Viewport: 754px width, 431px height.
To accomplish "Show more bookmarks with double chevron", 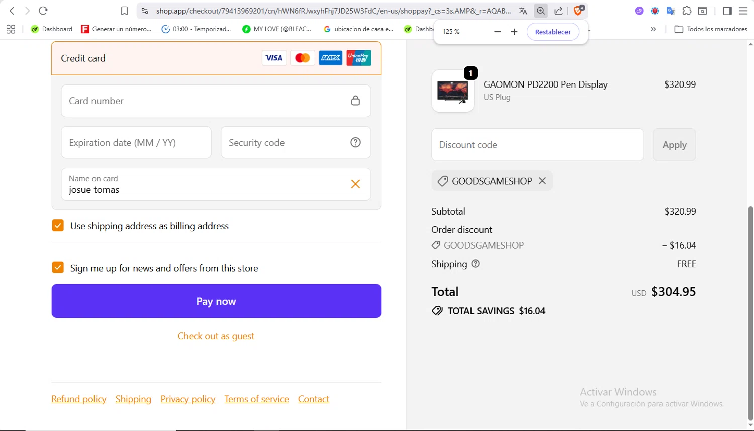I will pyautogui.click(x=653, y=29).
